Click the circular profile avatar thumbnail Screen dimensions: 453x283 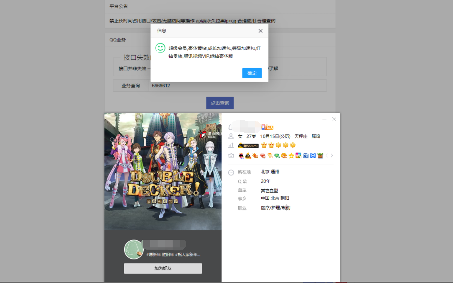(x=134, y=249)
